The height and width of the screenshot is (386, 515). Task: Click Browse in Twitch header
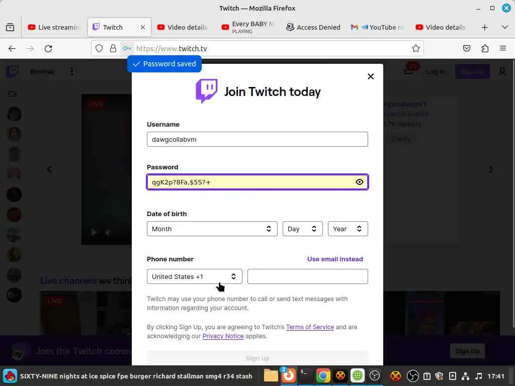point(42,71)
